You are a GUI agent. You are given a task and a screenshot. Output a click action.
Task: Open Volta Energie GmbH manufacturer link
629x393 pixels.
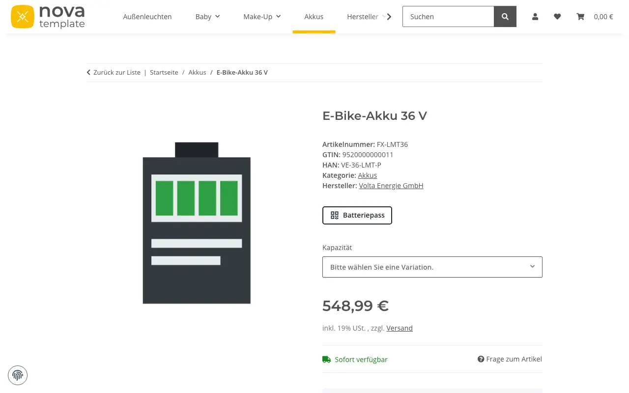coord(391,186)
